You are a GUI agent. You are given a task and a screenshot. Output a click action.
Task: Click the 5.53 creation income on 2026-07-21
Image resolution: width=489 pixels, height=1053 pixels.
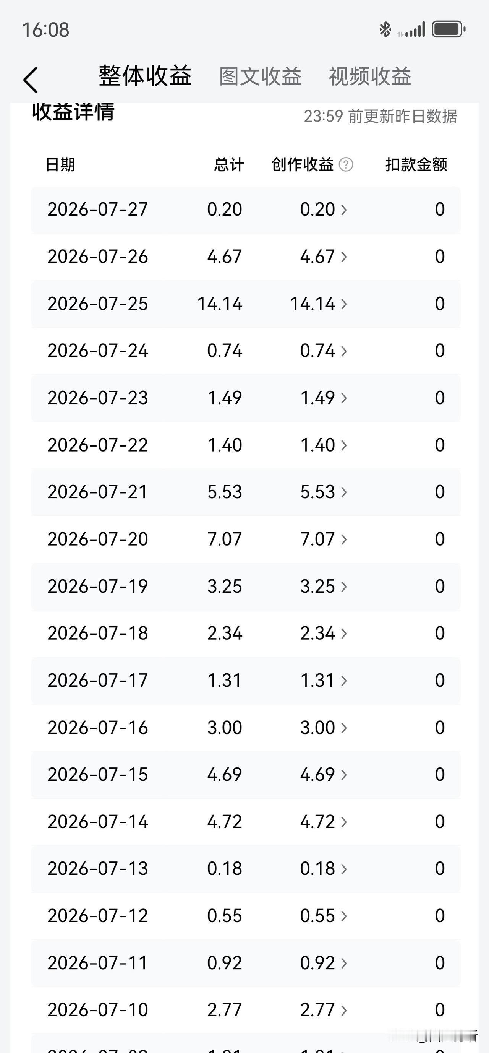317,492
